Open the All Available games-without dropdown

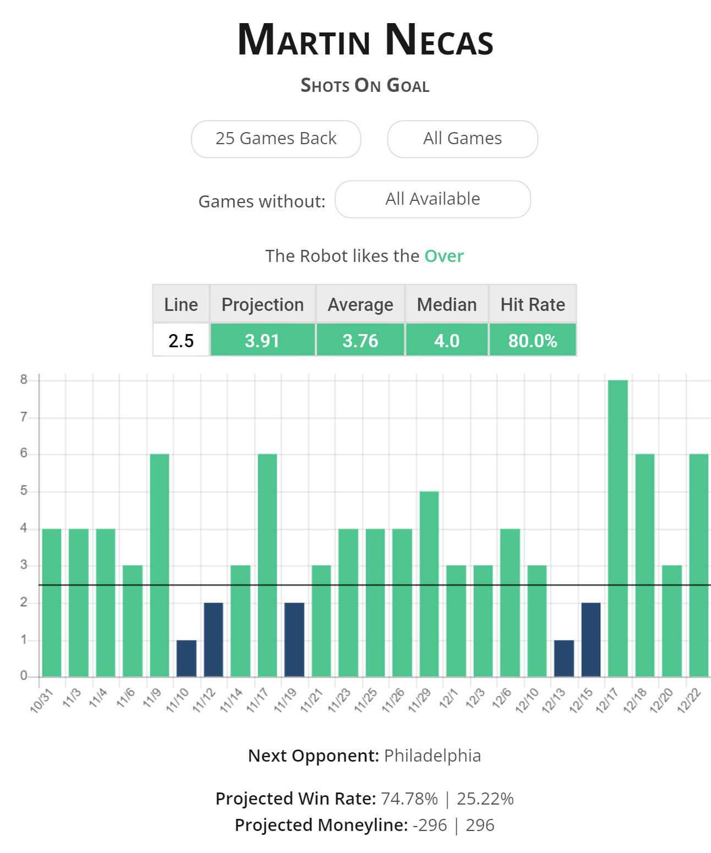click(433, 199)
